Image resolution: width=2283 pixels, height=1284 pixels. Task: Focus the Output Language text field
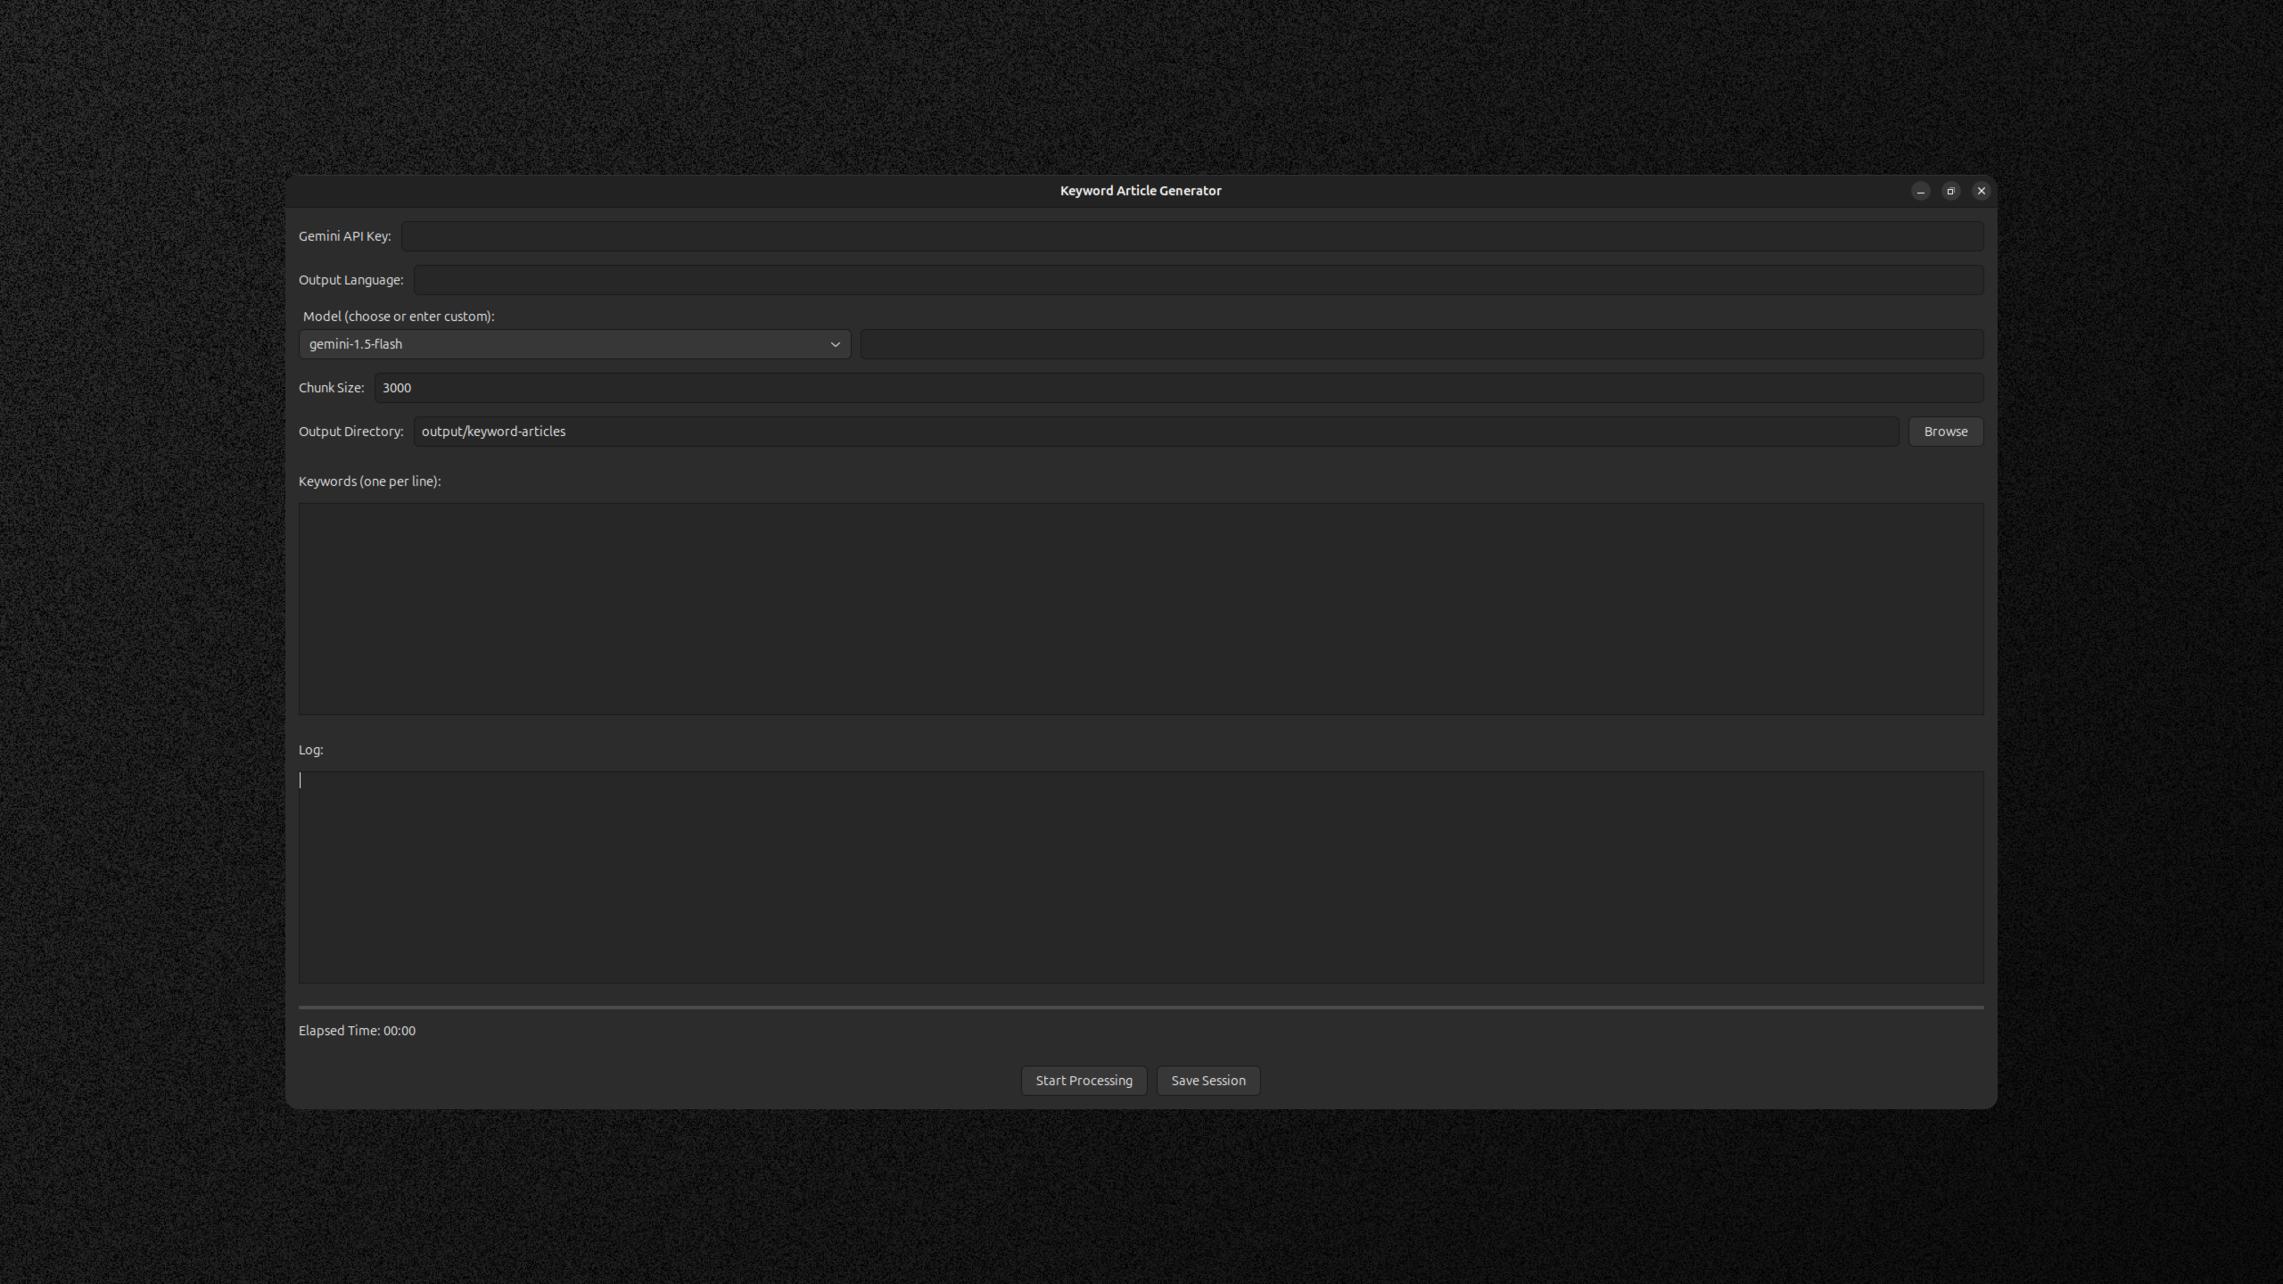tap(1198, 280)
